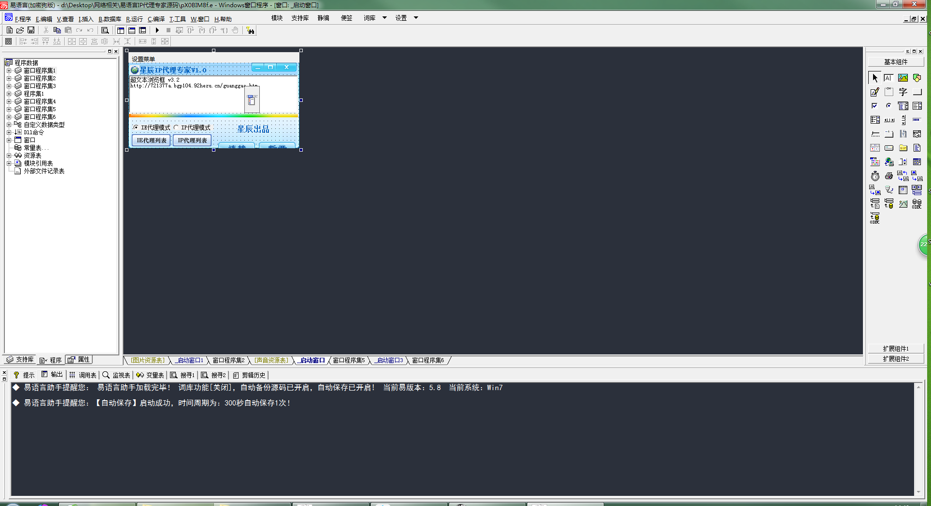Open the 设置 dropdown arrow in menu bar
The width and height of the screenshot is (931, 506).
pos(416,18)
